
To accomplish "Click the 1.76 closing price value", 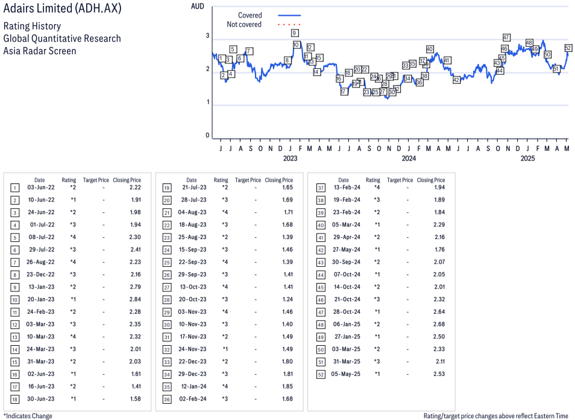I will point(439,250).
